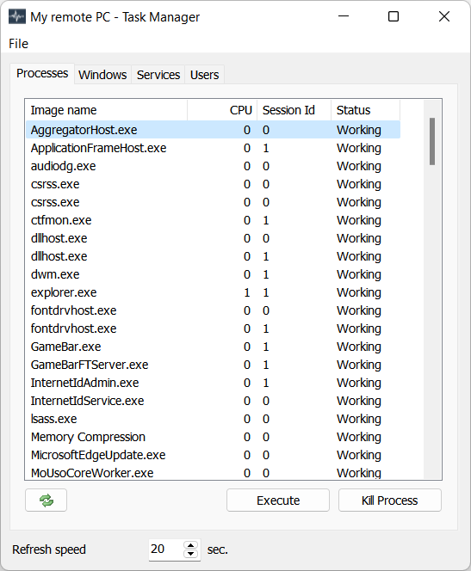Click the Task Manager title bar icon
Image resolution: width=471 pixels, height=571 pixels.
(17, 16)
